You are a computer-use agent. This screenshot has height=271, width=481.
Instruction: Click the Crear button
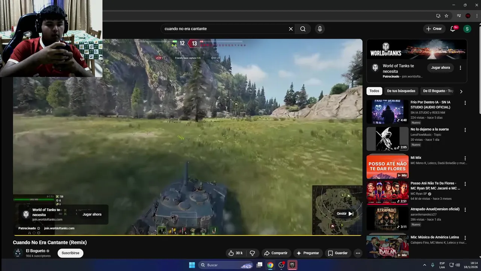[434, 29]
